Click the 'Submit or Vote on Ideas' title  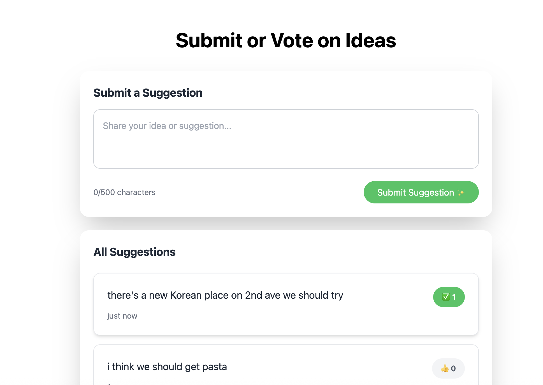[x=286, y=40]
